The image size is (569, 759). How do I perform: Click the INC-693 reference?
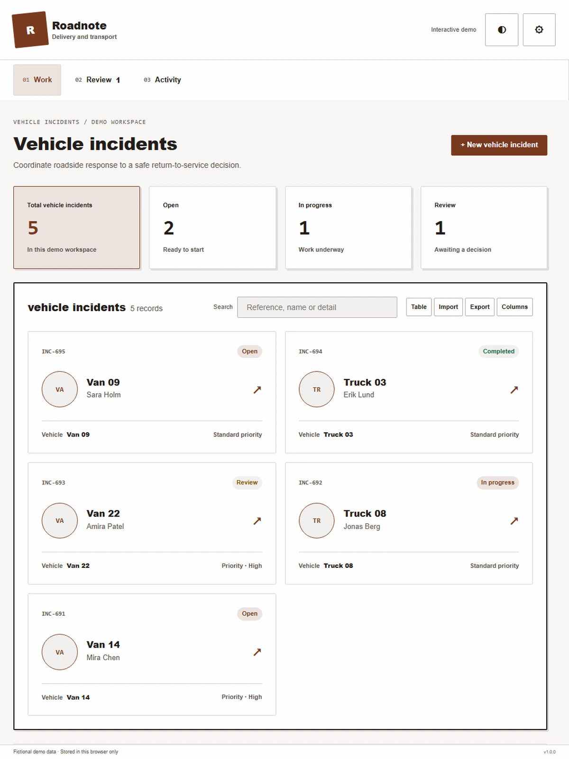[54, 482]
